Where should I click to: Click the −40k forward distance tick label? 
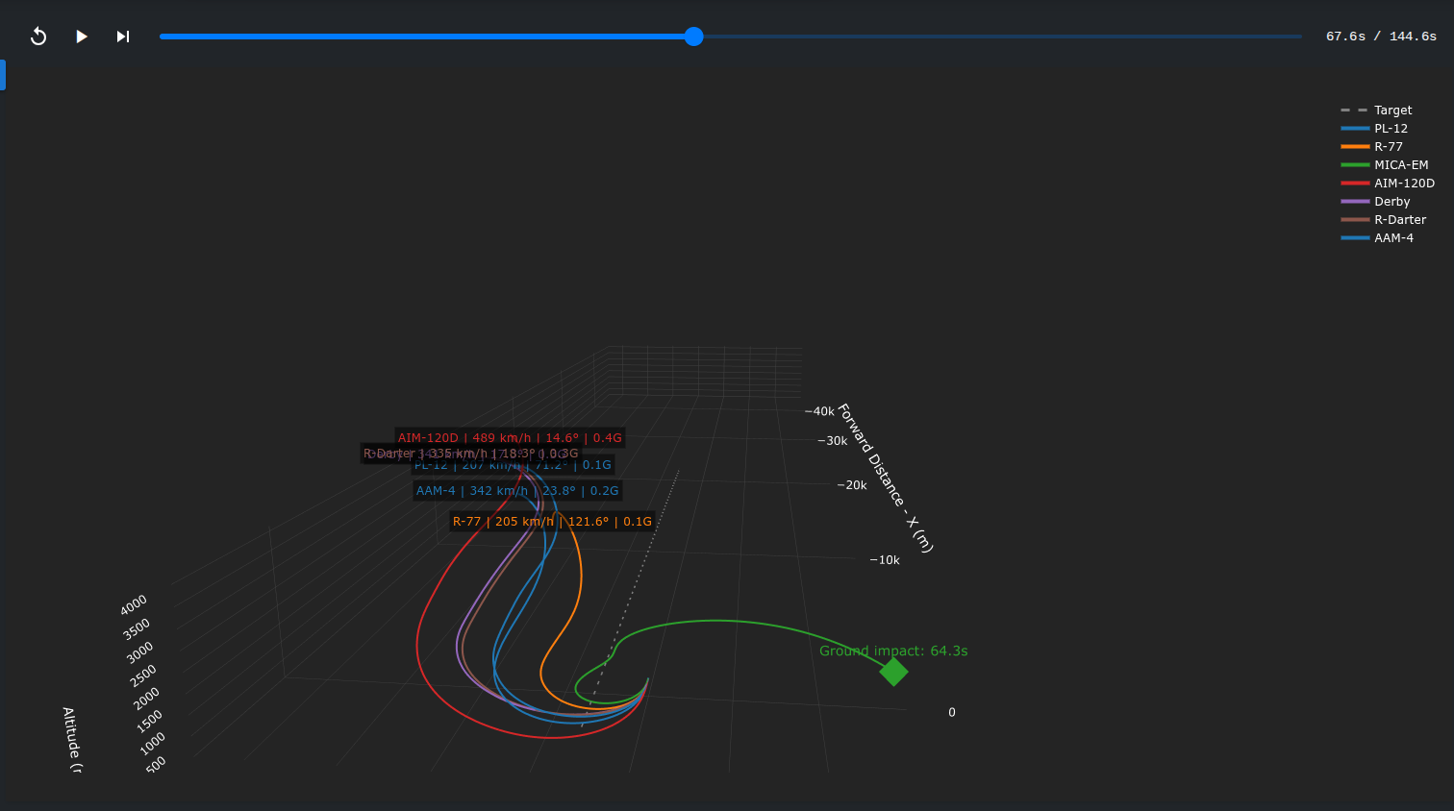819,411
